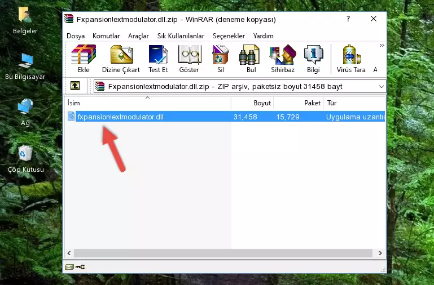Open the archive path dropdown arrow
The image size is (434, 285).
[381, 86]
